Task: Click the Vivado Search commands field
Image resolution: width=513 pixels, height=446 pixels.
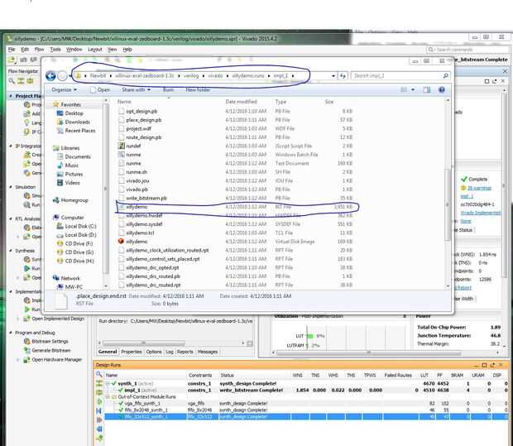Action: tap(467, 50)
